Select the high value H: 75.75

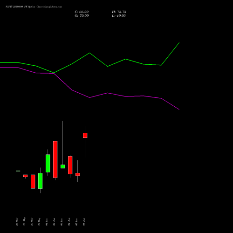[119, 12]
